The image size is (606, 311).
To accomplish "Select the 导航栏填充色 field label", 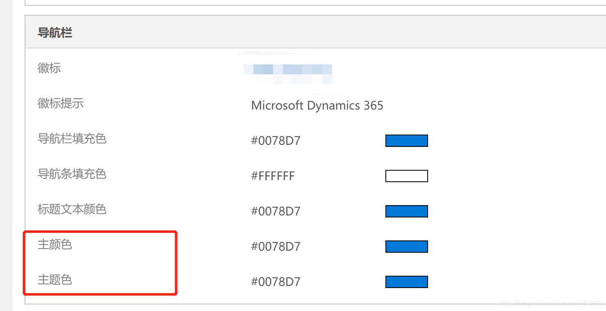I will (x=72, y=139).
